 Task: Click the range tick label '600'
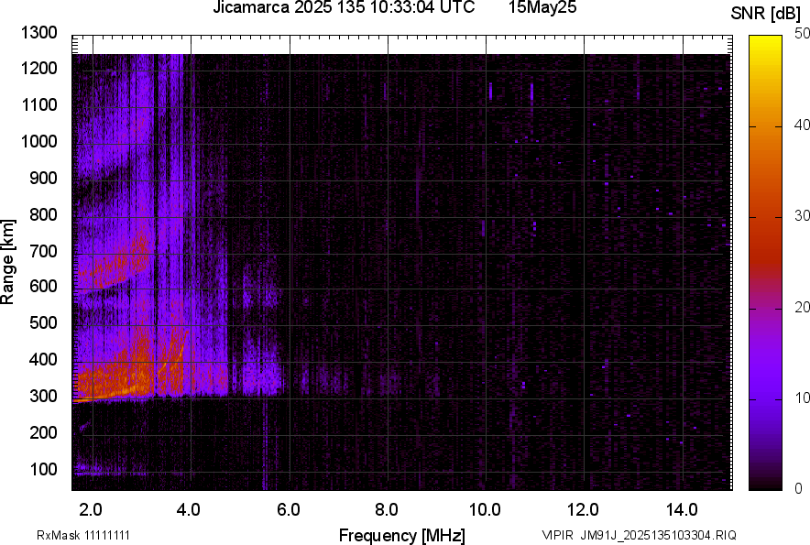coord(43,286)
